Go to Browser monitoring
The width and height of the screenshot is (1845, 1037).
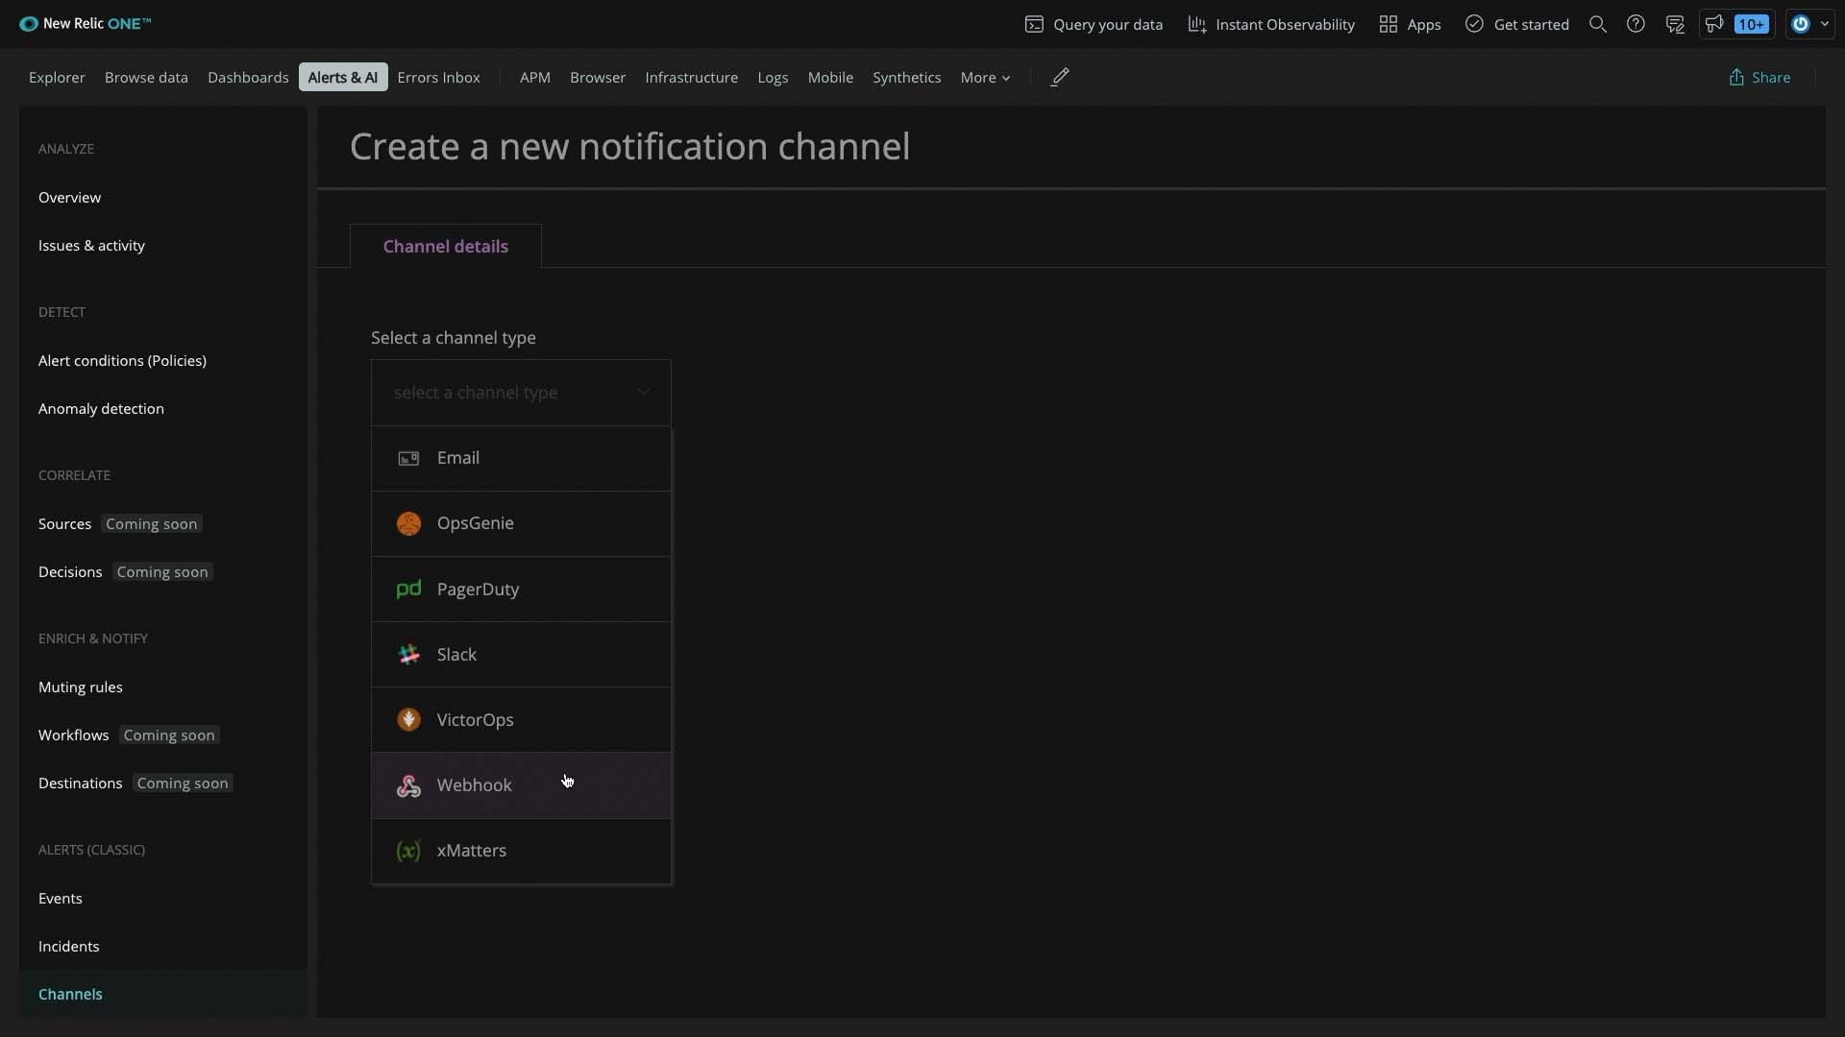coord(598,77)
